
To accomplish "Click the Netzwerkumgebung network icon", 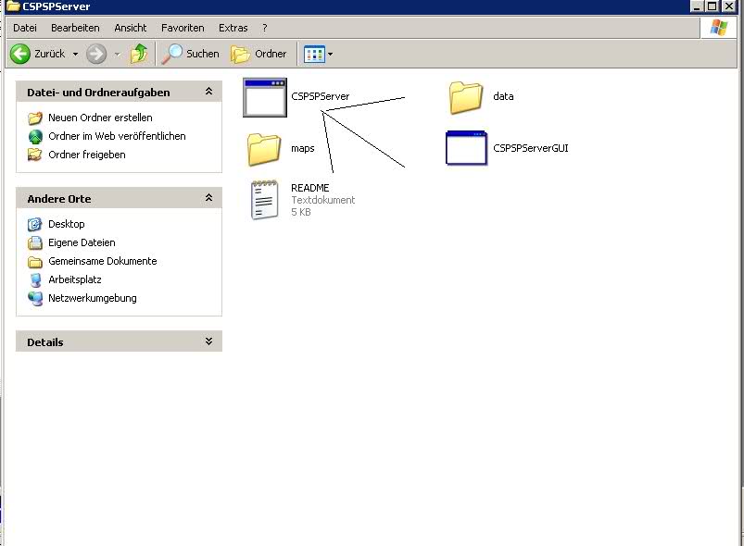I will (35, 299).
